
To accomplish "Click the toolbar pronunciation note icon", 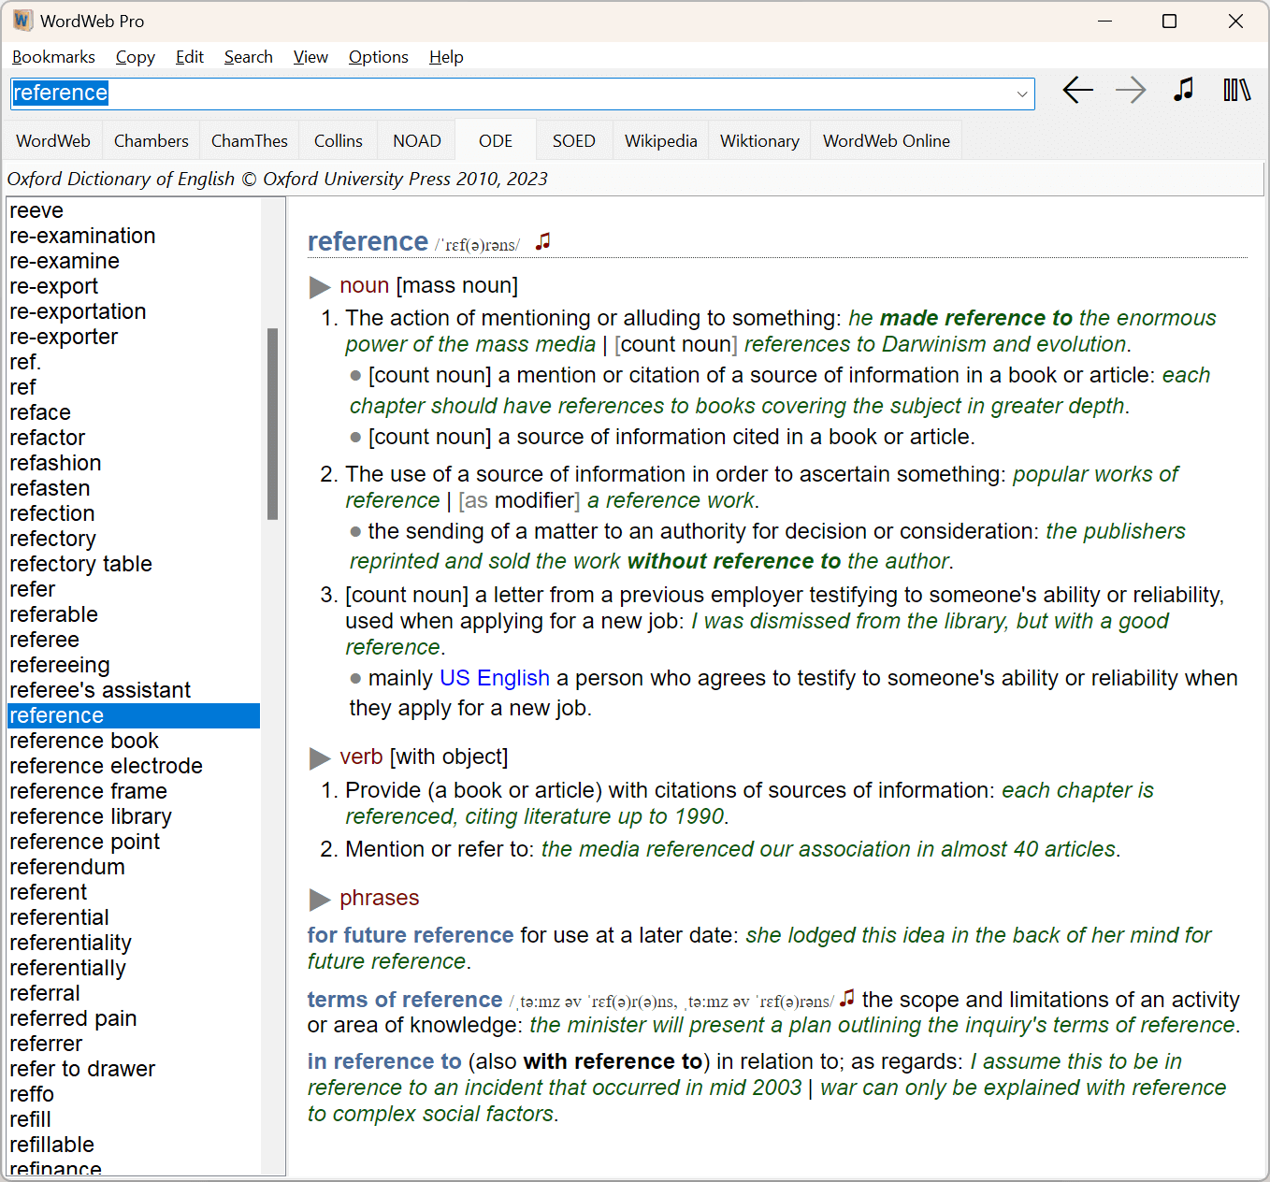I will (x=1182, y=90).
